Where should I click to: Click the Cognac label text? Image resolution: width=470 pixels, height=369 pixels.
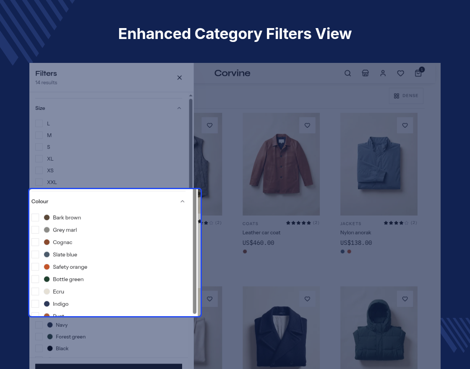(x=63, y=242)
